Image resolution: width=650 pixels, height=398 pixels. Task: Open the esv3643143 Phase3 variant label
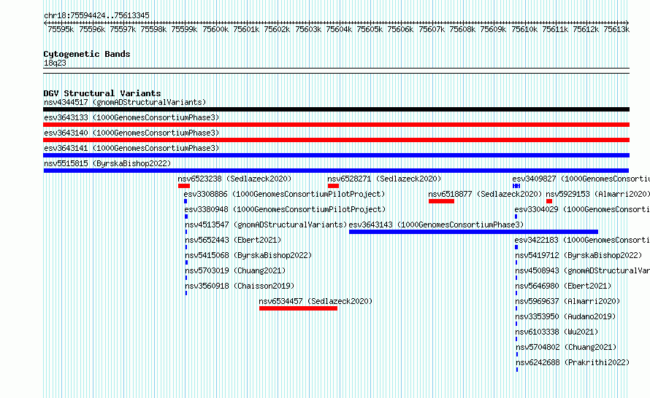coord(436,225)
